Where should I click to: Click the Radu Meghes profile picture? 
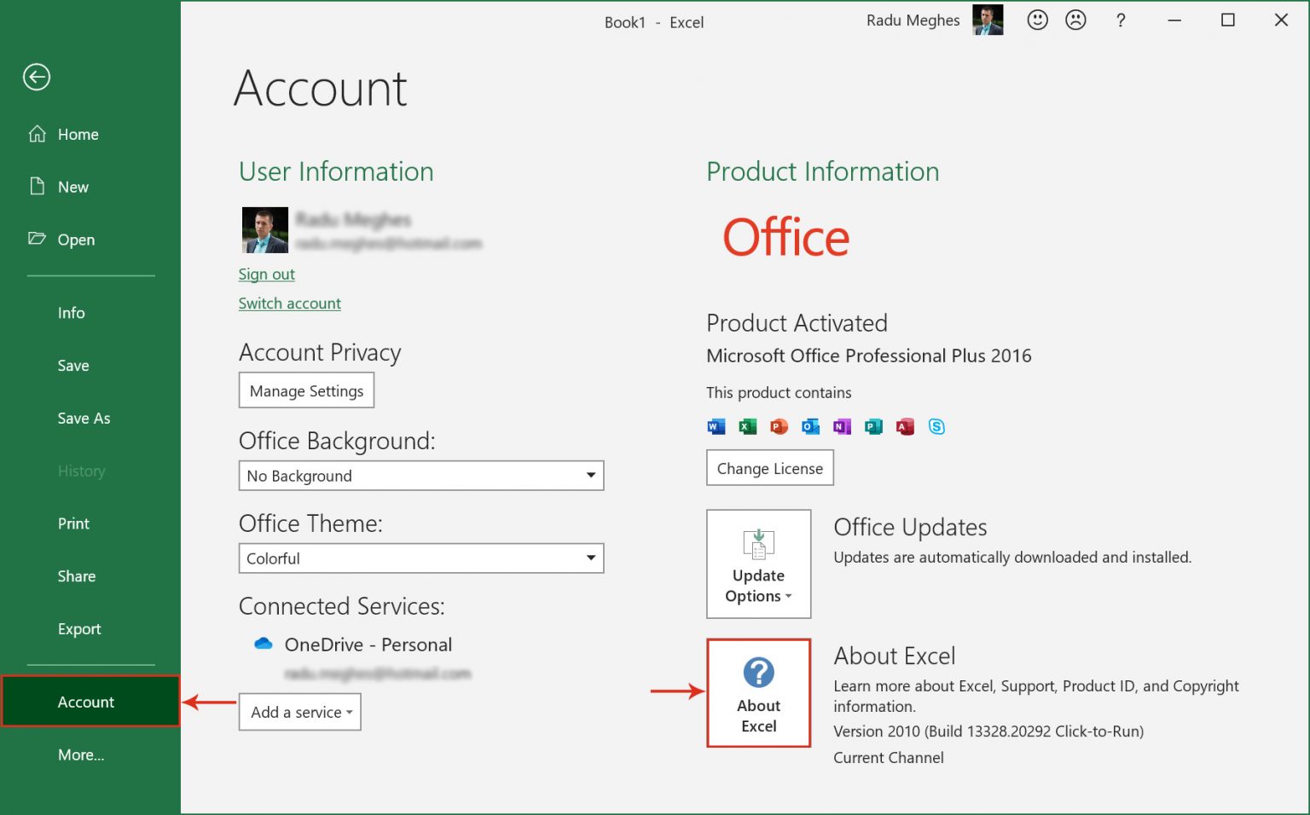click(988, 19)
